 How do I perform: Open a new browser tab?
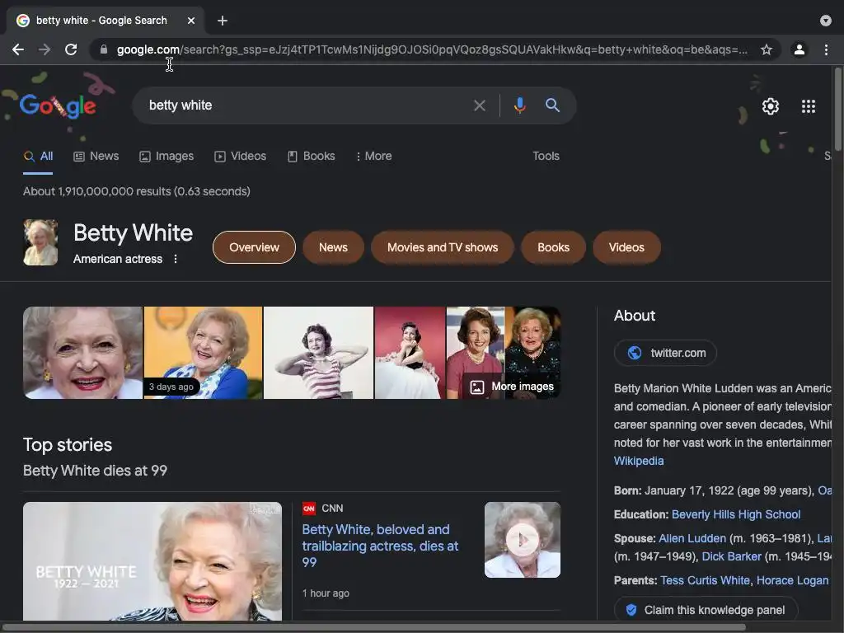point(223,21)
